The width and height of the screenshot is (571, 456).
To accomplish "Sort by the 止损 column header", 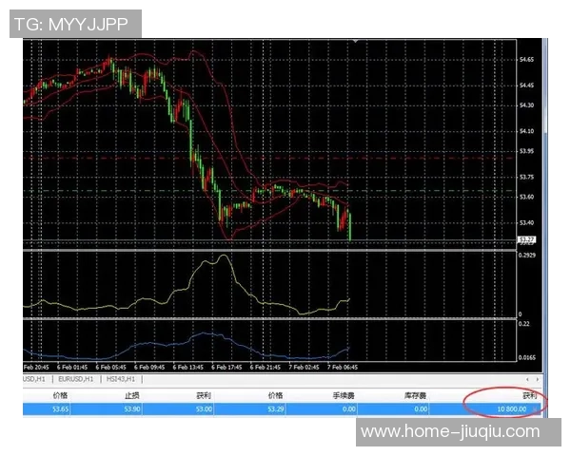I will (x=132, y=394).
